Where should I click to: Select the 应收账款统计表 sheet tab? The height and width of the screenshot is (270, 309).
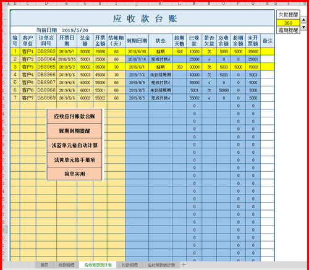click(98, 265)
